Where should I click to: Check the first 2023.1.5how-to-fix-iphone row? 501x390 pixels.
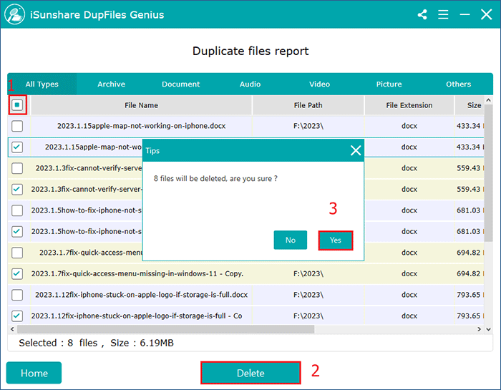point(17,210)
